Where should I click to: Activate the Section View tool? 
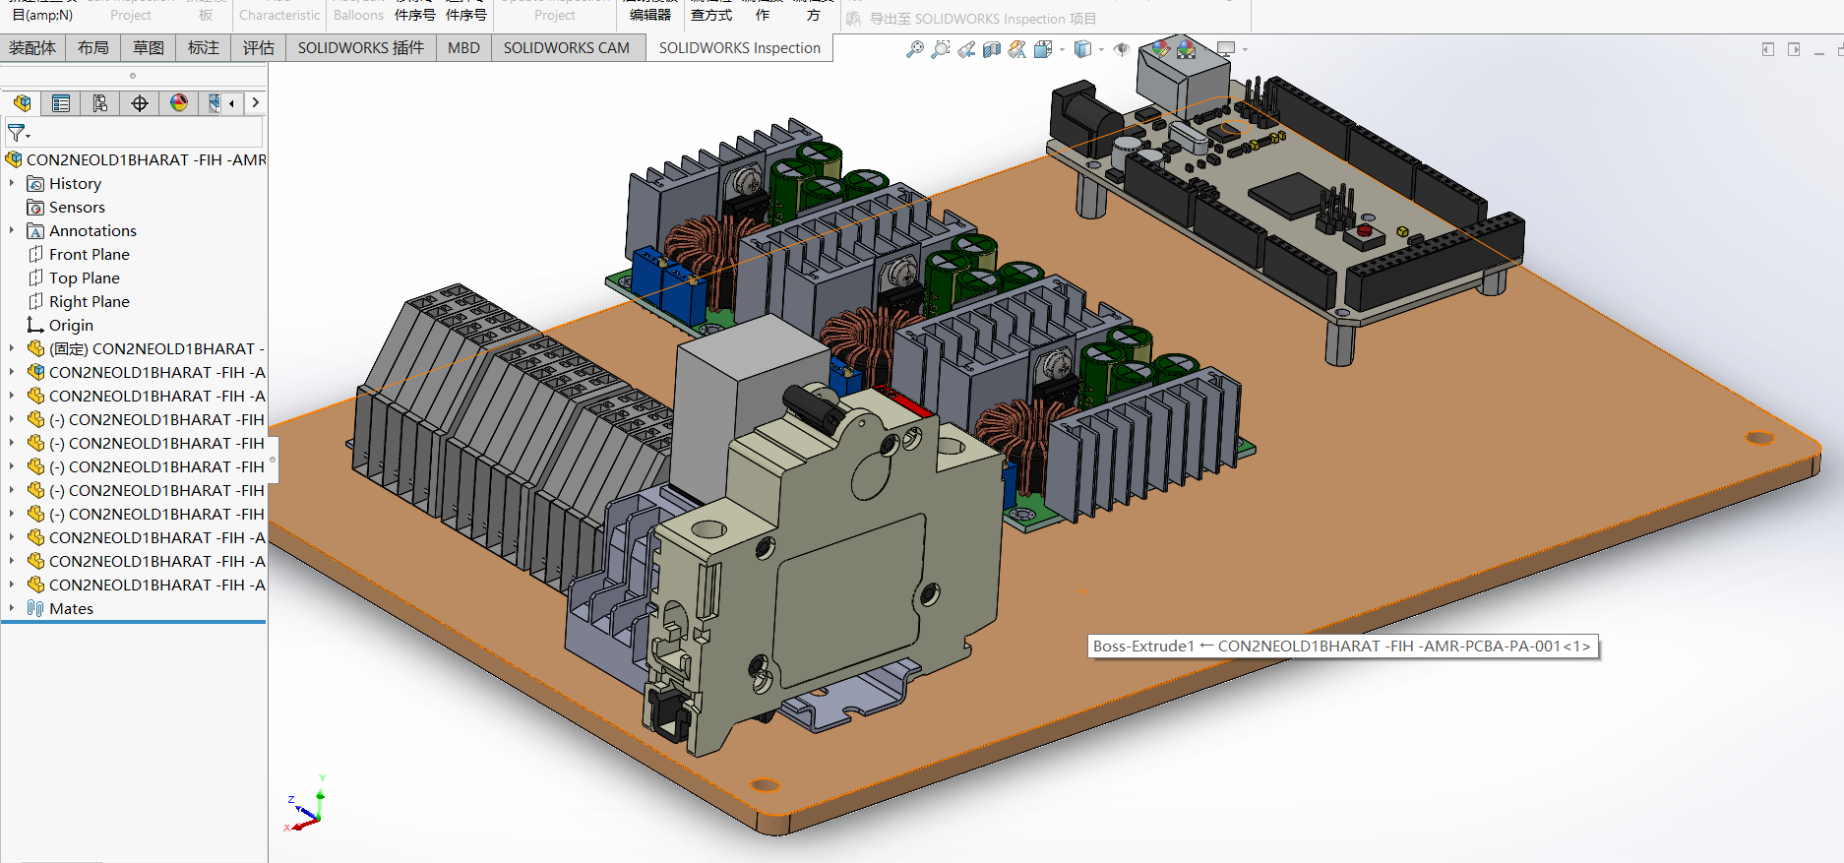[x=992, y=49]
